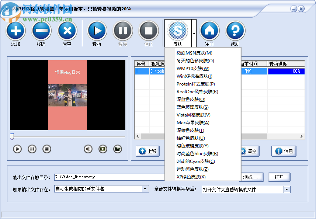The width and height of the screenshot is (316, 219).
Task: Click the 移除 (Remove) toolbar icon
Action: pos(41,31)
